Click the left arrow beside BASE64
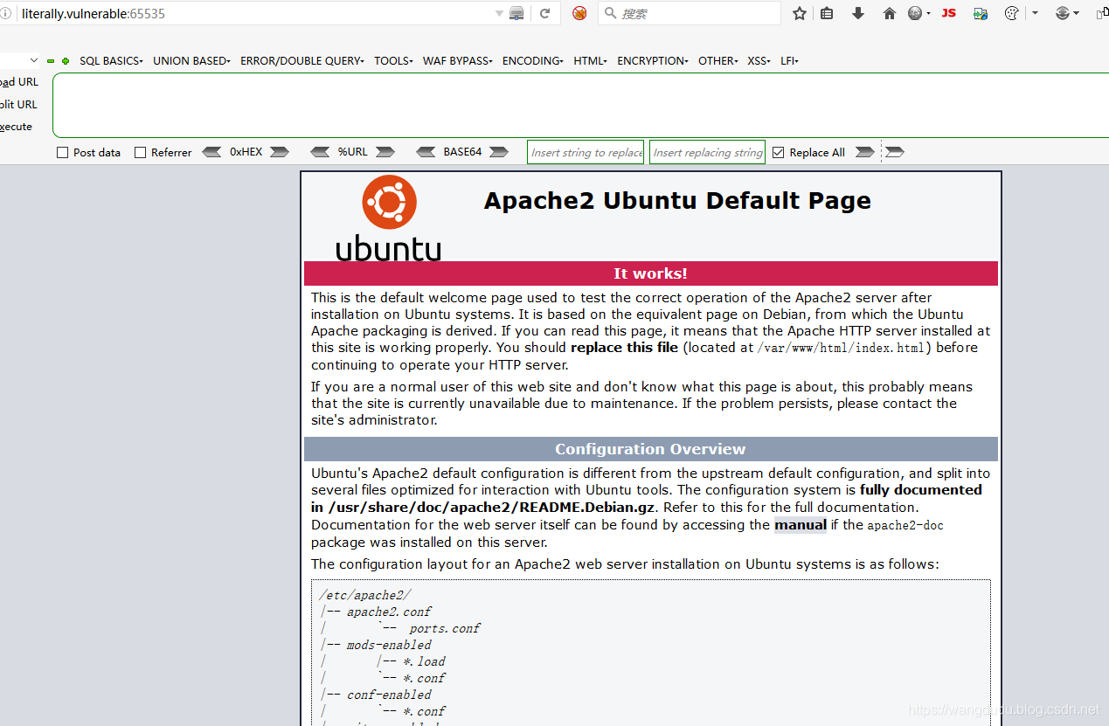This screenshot has width=1109, height=726. tap(426, 152)
